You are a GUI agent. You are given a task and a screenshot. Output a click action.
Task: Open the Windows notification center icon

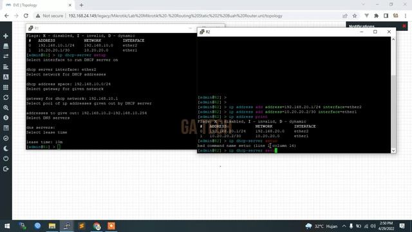(402, 226)
